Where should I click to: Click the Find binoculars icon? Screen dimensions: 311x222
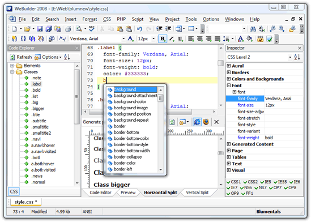pyautogui.click(x=253, y=29)
